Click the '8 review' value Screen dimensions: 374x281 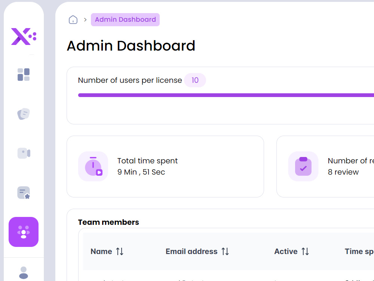(343, 172)
